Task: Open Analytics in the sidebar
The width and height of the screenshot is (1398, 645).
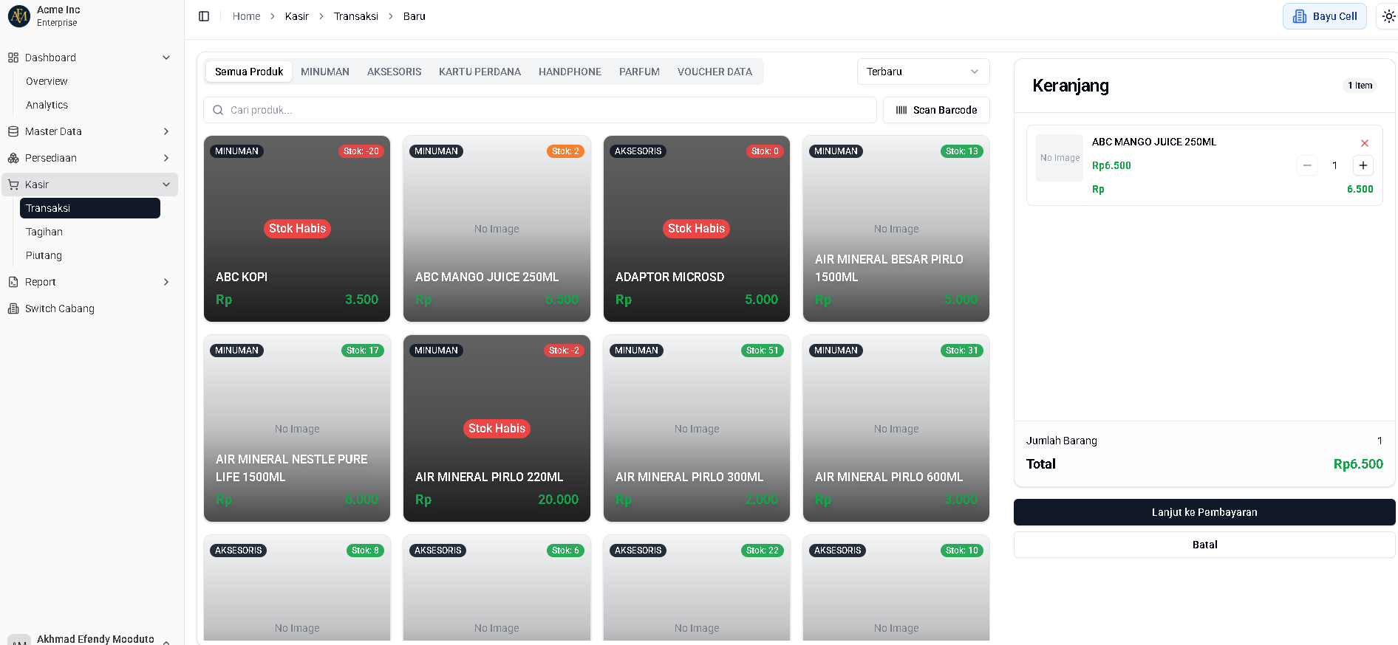Action: point(47,105)
